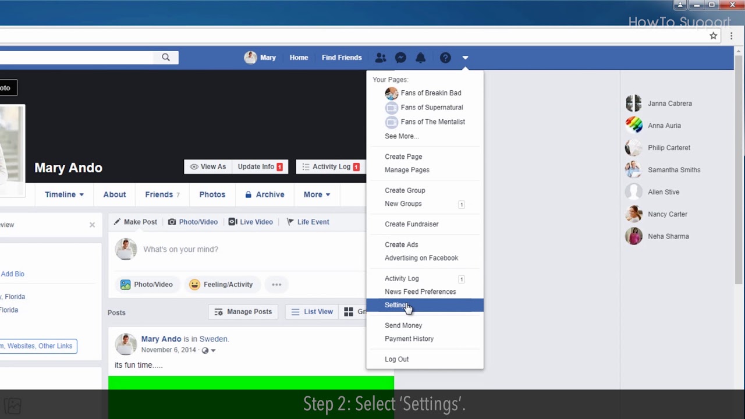
Task: Click Manage Posts button
Action: (243, 312)
